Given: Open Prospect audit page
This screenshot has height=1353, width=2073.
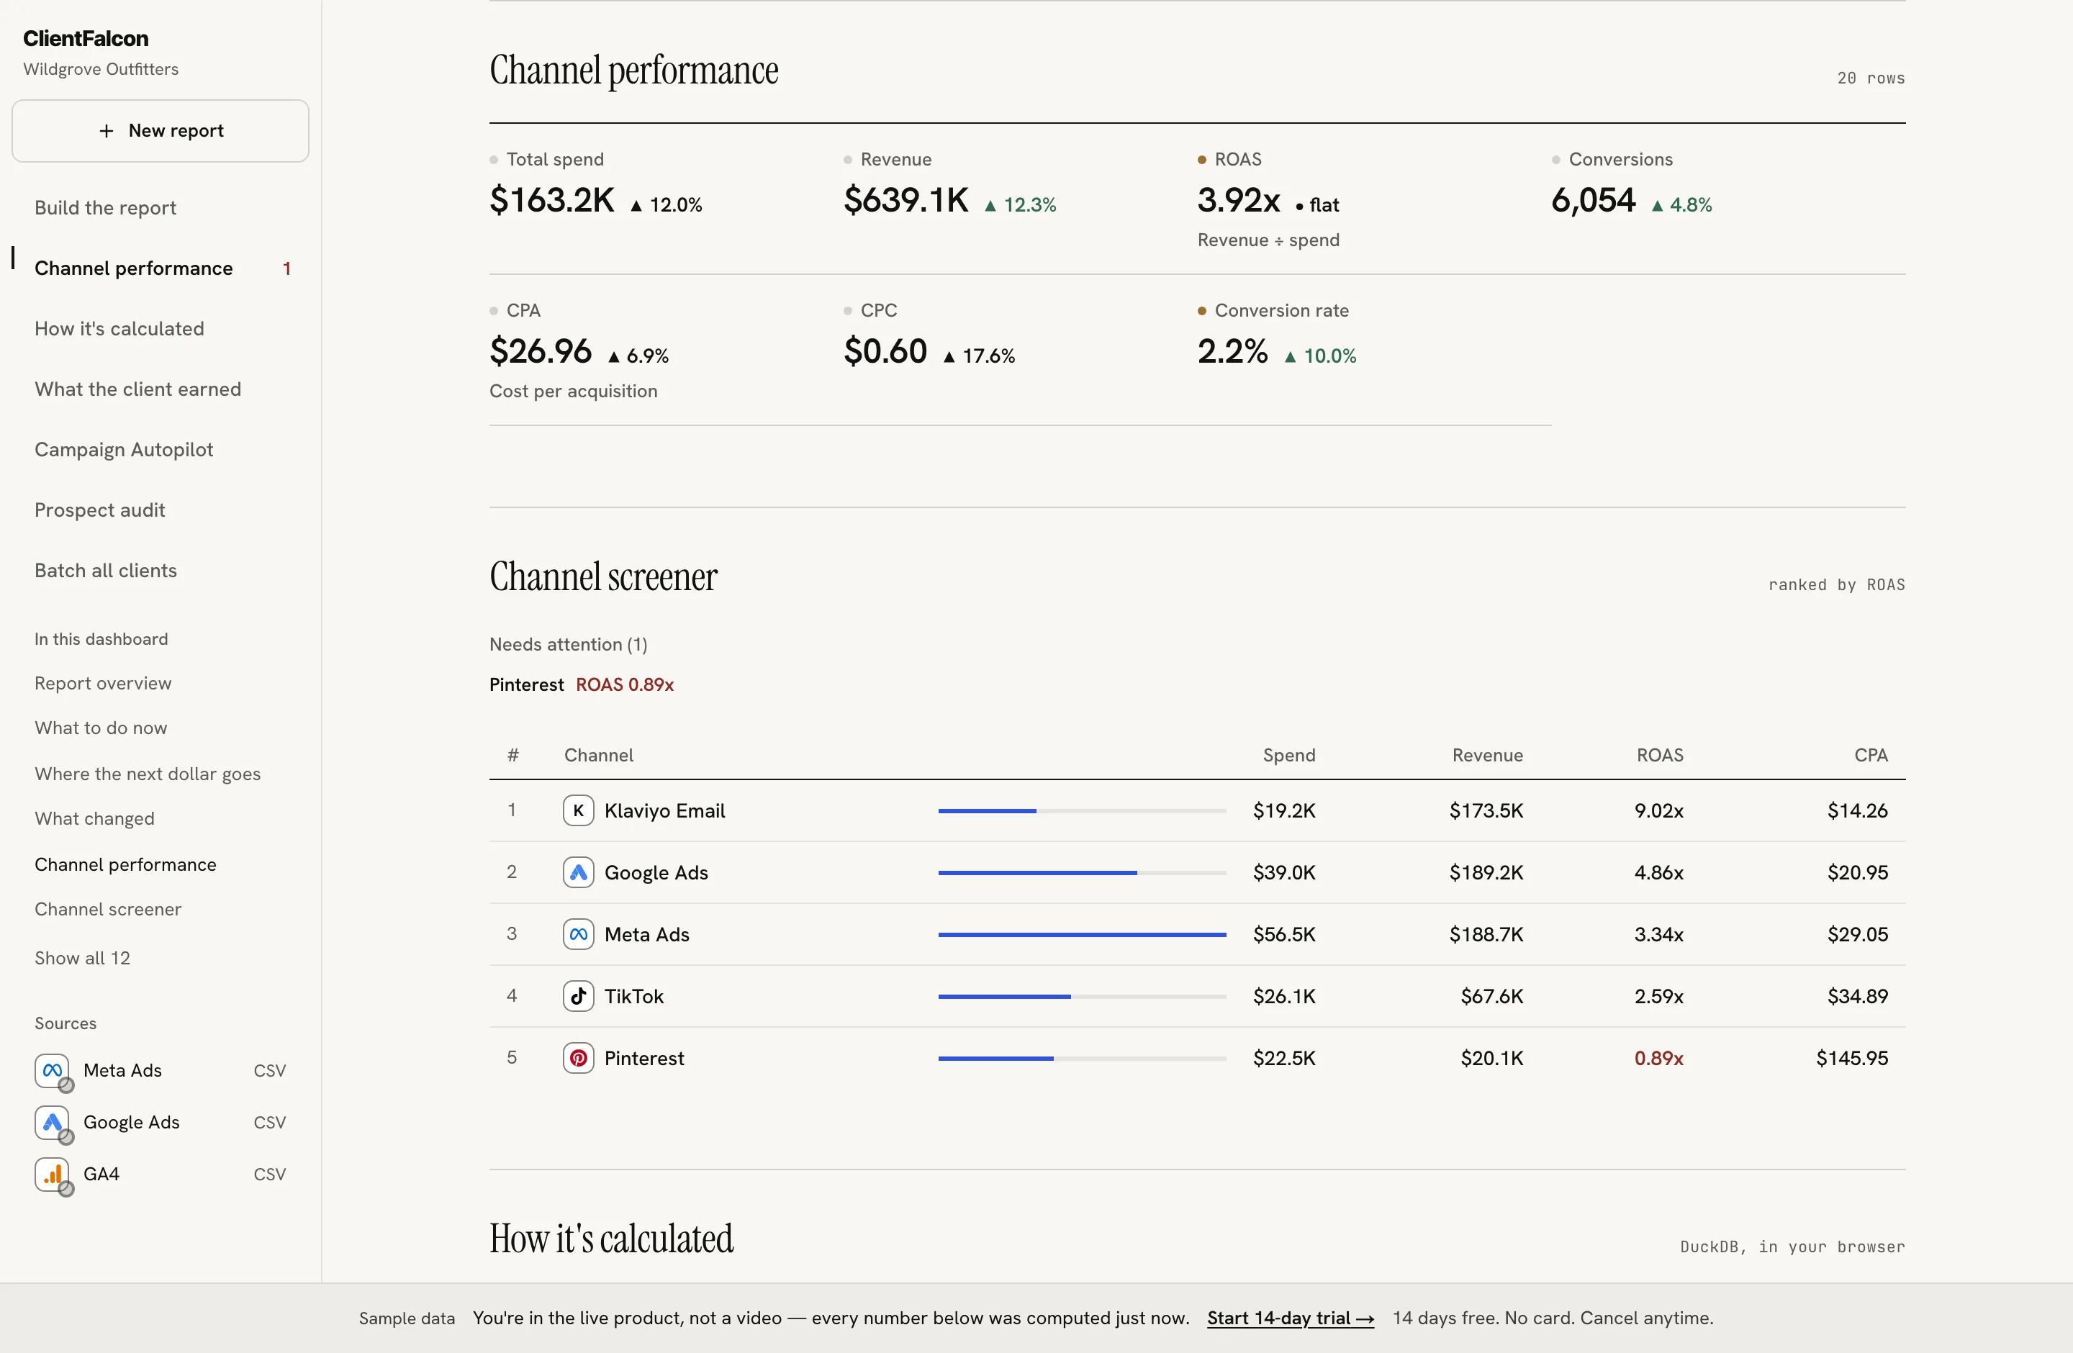Looking at the screenshot, I should pyautogui.click(x=100, y=510).
